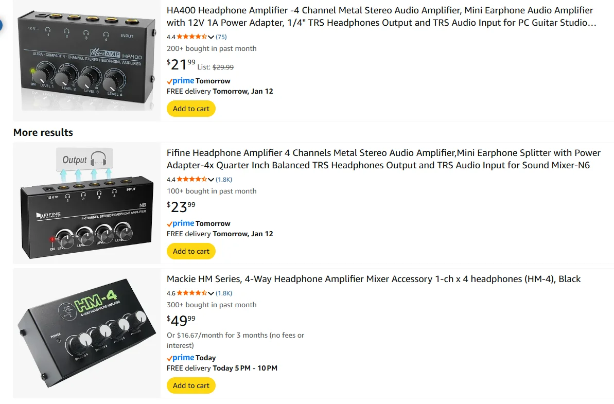Open the Mackie HM Series title link
This screenshot has width=614, height=404.
coord(373,279)
